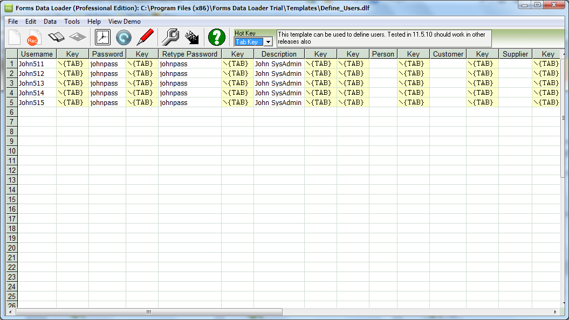Click the blue circular refresh icon
The width and height of the screenshot is (569, 320).
click(x=124, y=37)
